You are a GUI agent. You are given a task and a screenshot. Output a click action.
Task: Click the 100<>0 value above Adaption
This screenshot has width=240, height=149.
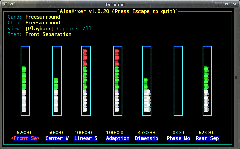(115, 133)
